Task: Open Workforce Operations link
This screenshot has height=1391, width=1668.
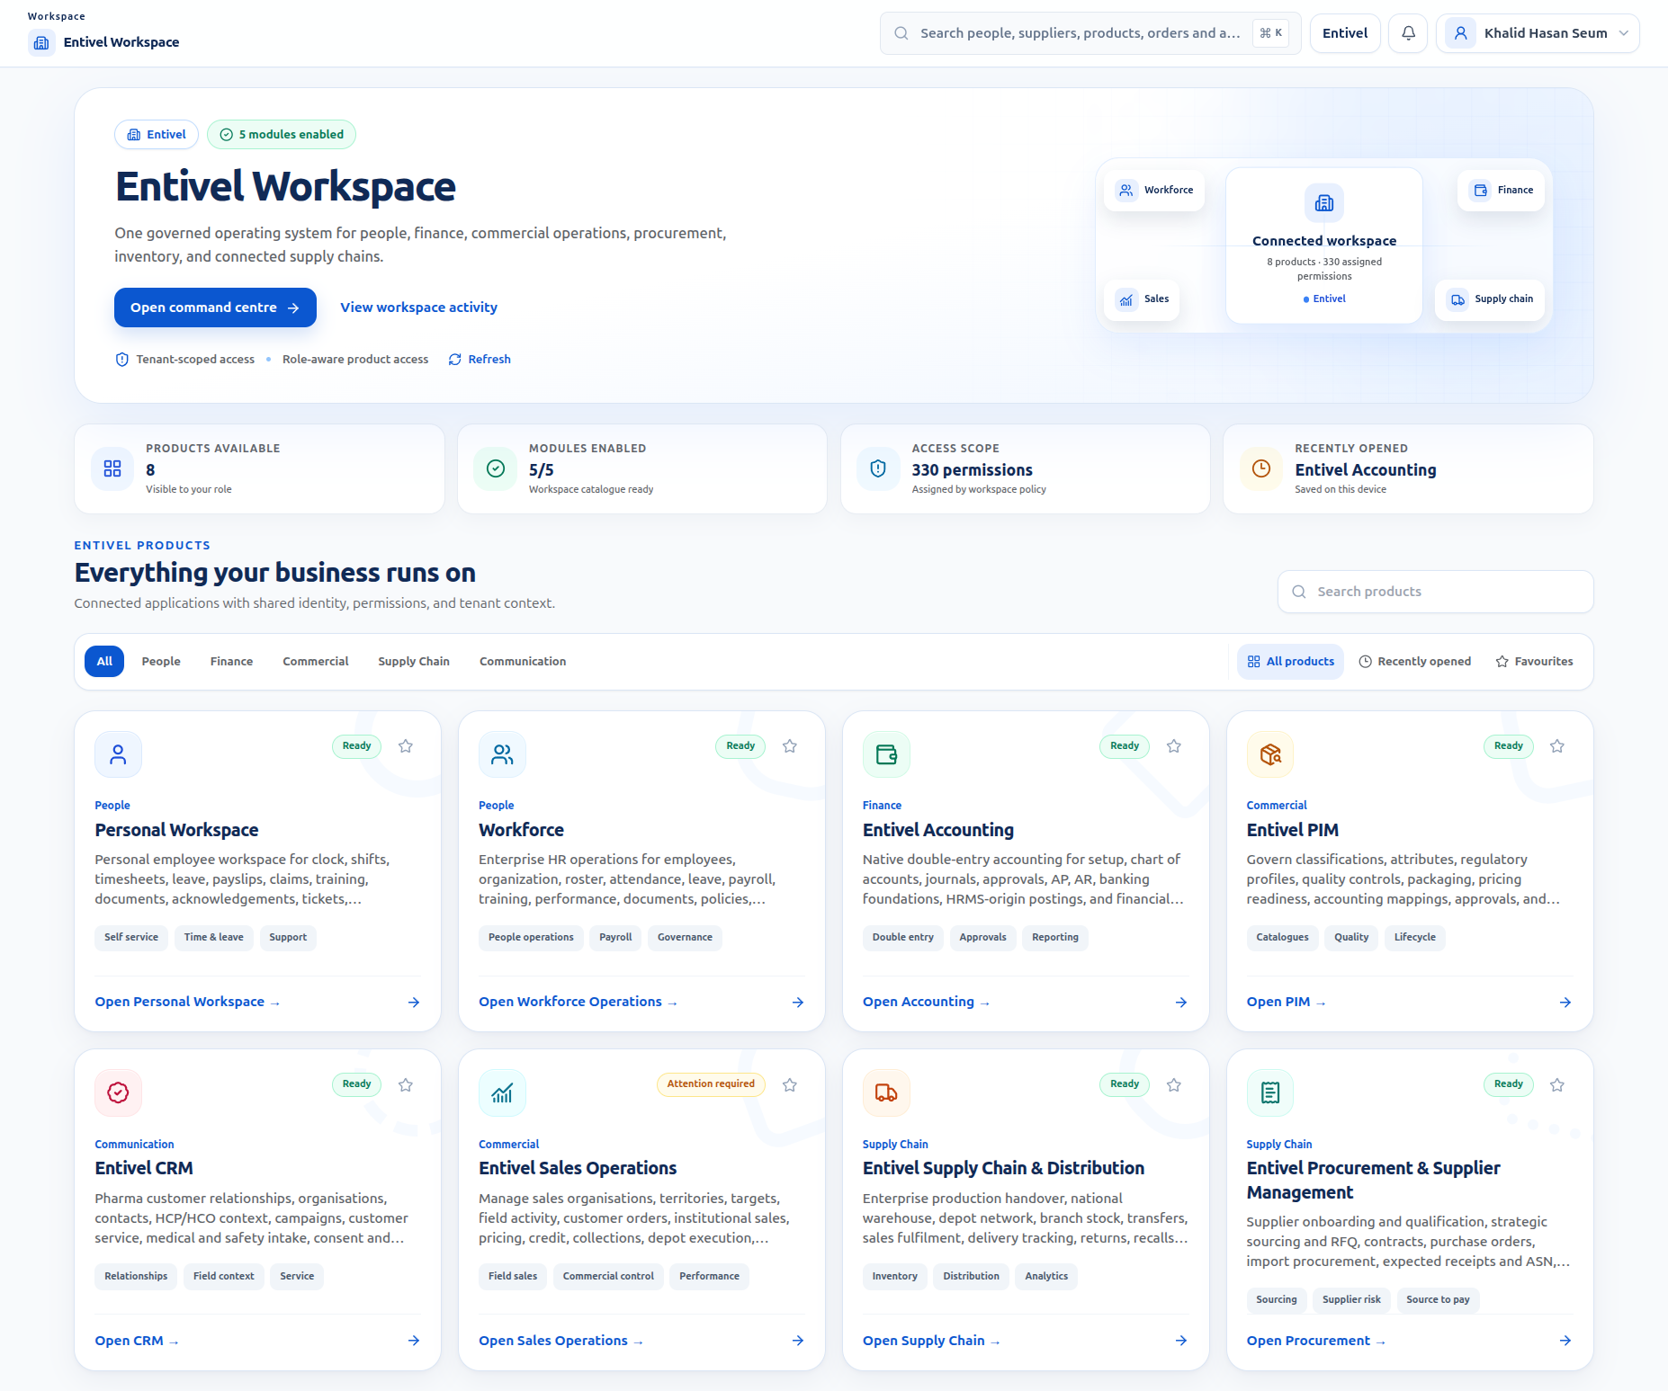Action: (x=578, y=1002)
